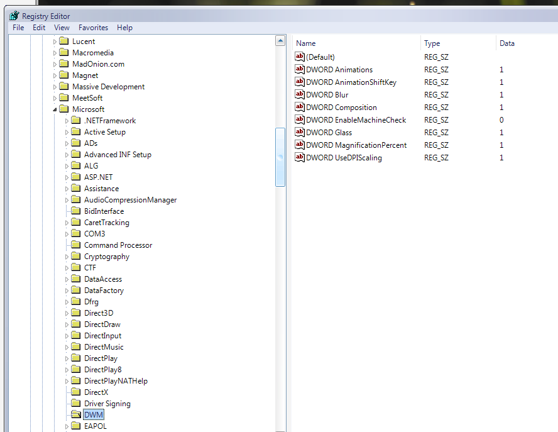The image size is (558, 432).
Task: Expand the .NETFramework key
Action: [67, 121]
